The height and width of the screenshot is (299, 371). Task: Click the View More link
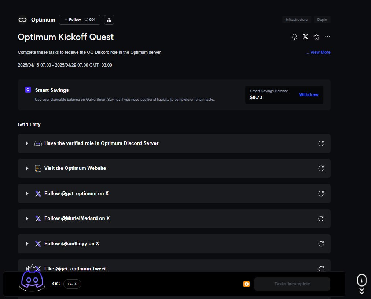coord(320,52)
